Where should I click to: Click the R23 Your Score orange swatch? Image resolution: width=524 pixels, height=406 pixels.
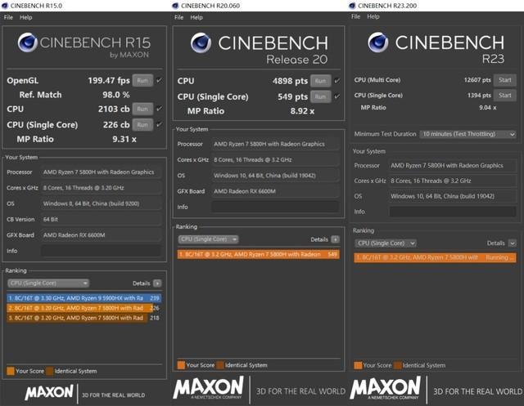pyautogui.click(x=358, y=365)
